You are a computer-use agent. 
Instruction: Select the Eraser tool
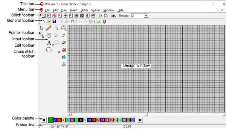pyautogui.click(x=64, y=42)
